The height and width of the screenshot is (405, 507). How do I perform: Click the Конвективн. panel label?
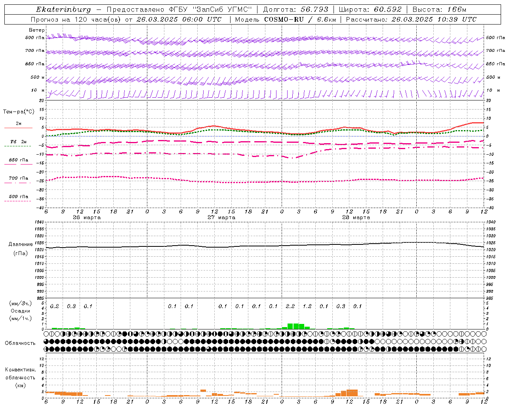20,370
